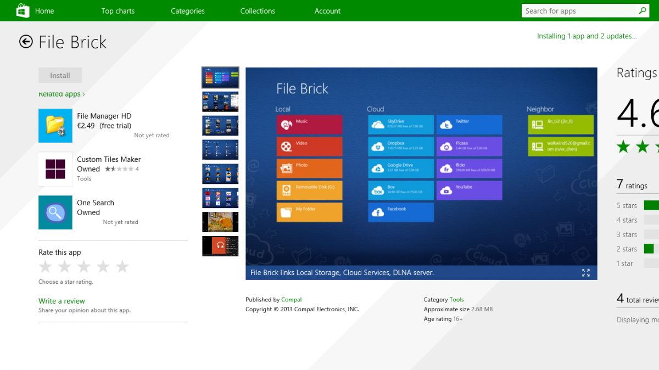Click One Search's Owned label

tap(88, 212)
